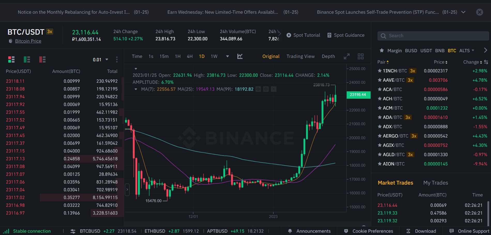Sort pairs by Price column
Screen dimensions: 491x235
(x=441, y=62)
